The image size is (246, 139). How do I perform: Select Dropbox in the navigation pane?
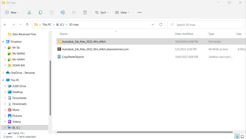pyautogui.click(x=16, y=42)
